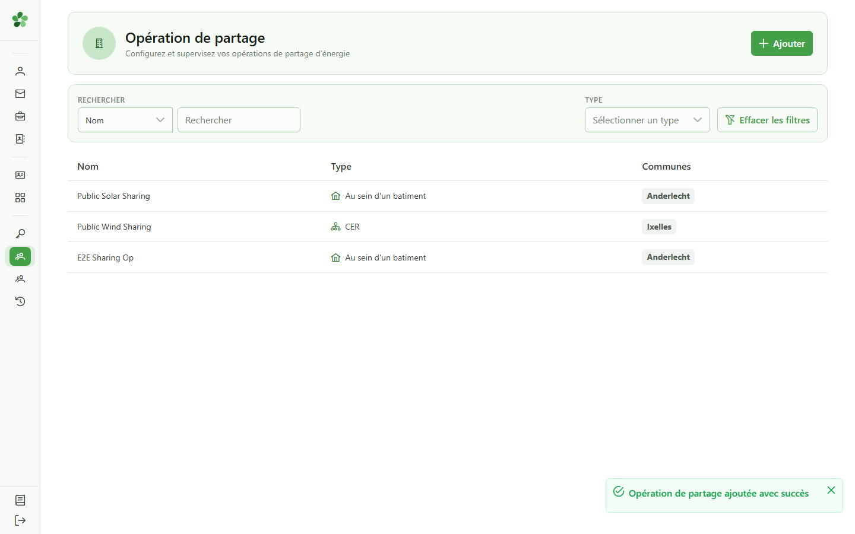Click Anderlecht badge in Public Solar Sharing row
Screen dimensions: 855x534
coord(668,196)
